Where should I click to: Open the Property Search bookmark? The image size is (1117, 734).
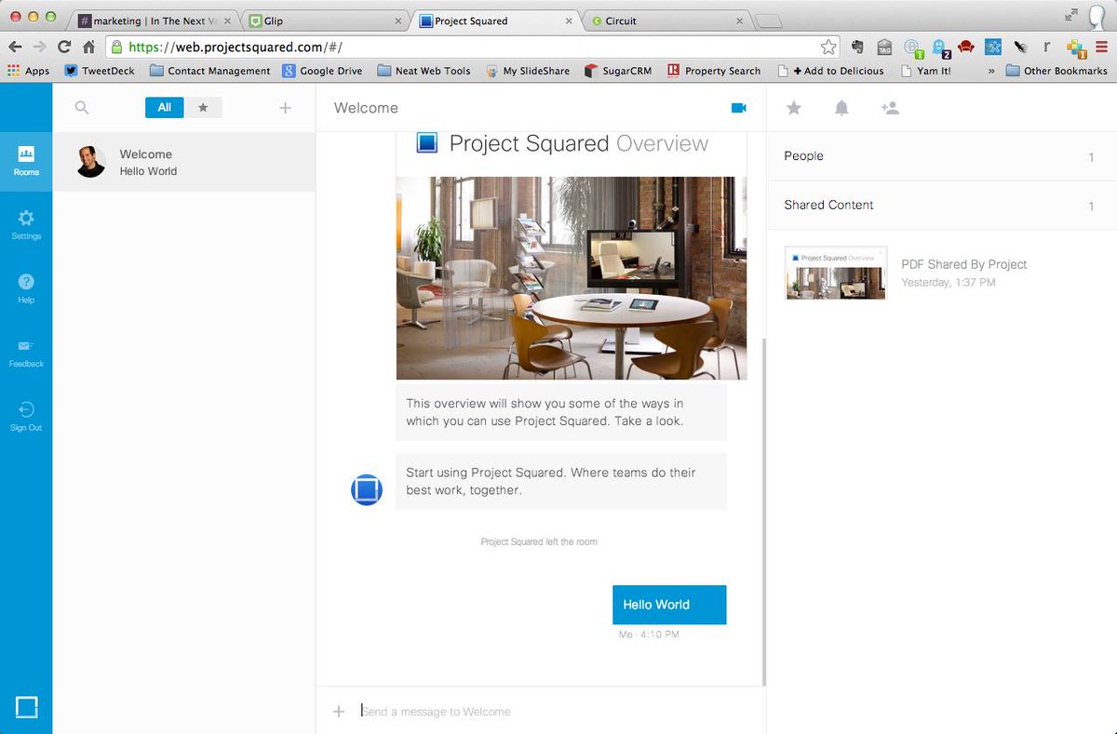click(714, 71)
